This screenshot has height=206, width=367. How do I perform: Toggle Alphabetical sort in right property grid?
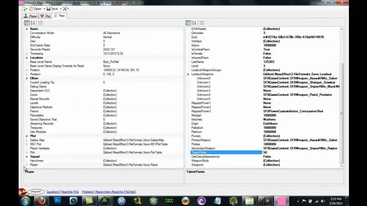pyautogui.click(x=194, y=23)
